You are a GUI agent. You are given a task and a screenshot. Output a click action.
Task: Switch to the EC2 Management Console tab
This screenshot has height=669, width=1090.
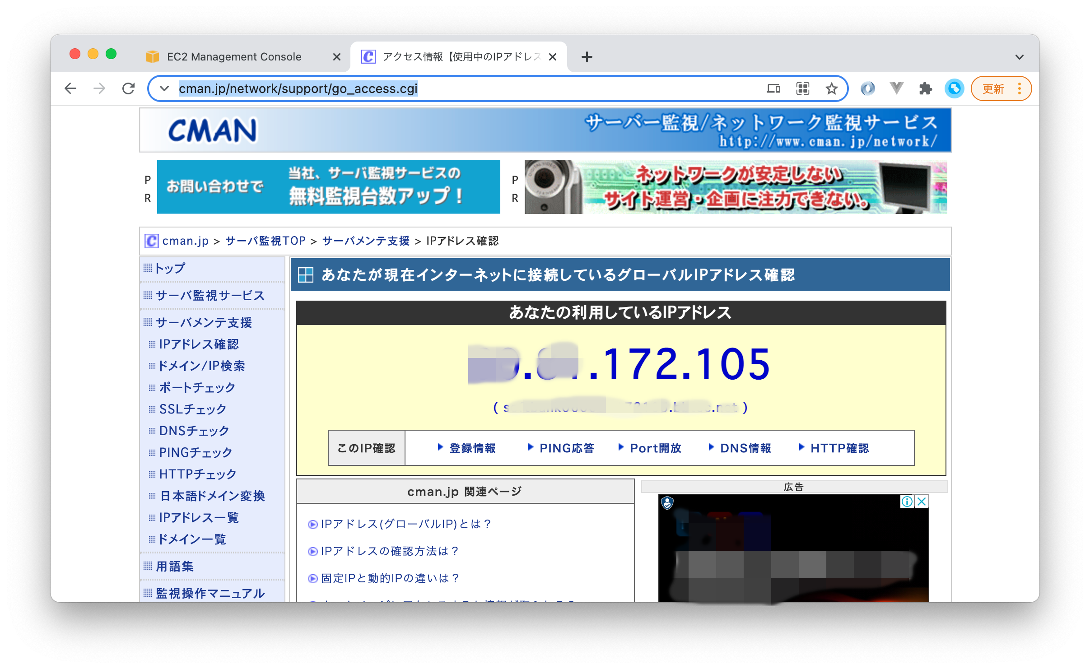(234, 57)
